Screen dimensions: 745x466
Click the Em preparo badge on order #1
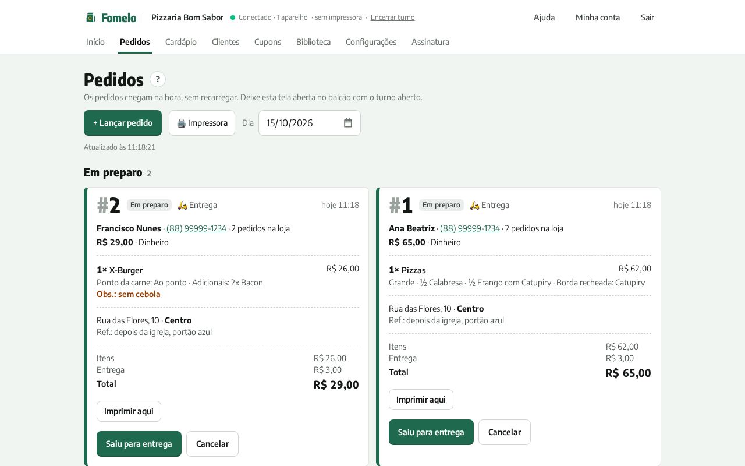click(x=441, y=205)
